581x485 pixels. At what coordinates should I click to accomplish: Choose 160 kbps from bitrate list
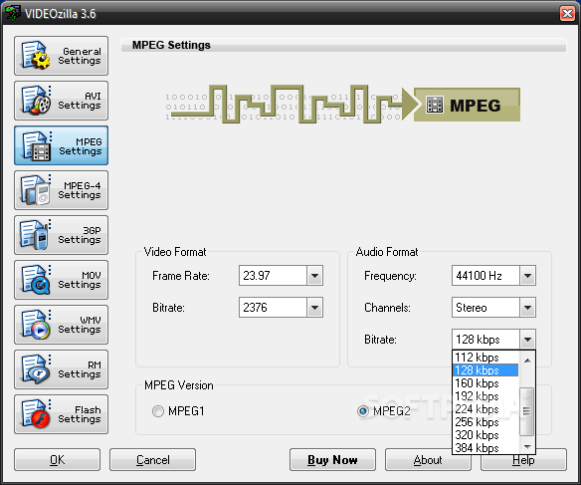[485, 383]
